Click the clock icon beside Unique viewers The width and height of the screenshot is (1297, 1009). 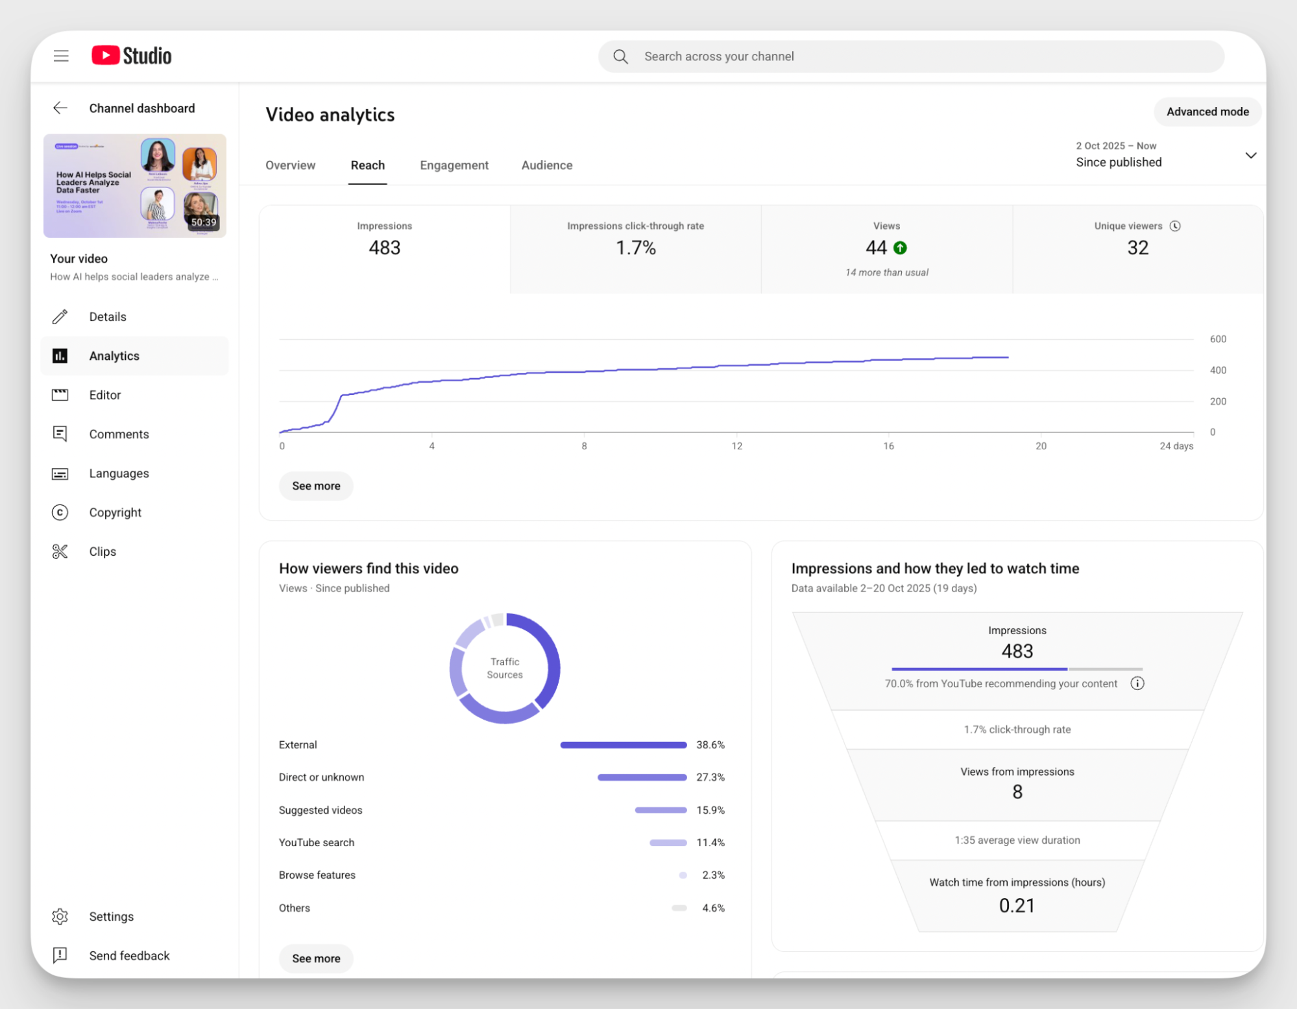click(x=1176, y=226)
